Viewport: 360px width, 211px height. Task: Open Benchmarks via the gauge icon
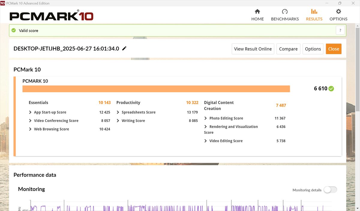coord(285,12)
